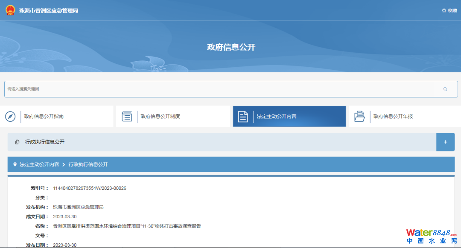Click the location pin breadcrumb icon
This screenshot has width=461, height=248.
[15, 164]
